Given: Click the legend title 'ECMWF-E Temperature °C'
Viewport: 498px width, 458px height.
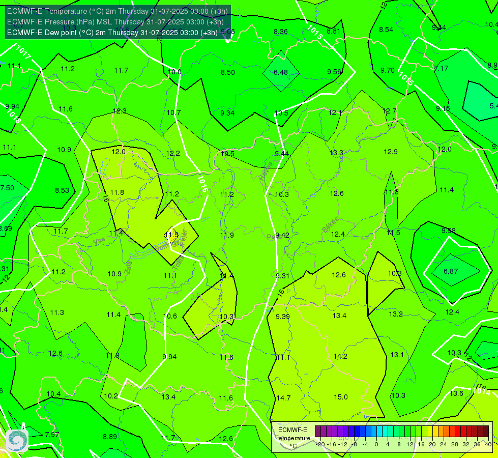Looking at the screenshot, I should coord(292,438).
